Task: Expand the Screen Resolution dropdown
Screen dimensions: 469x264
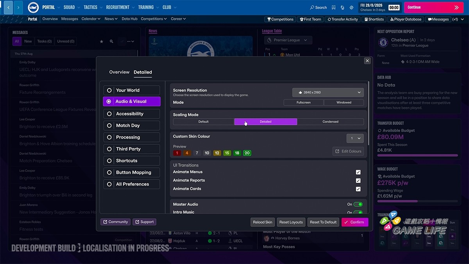Action: 328,92
